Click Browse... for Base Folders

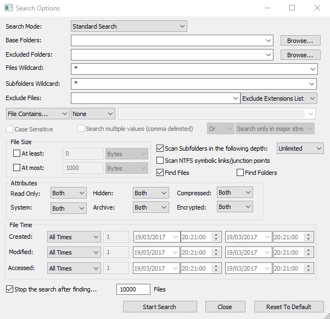click(x=300, y=41)
